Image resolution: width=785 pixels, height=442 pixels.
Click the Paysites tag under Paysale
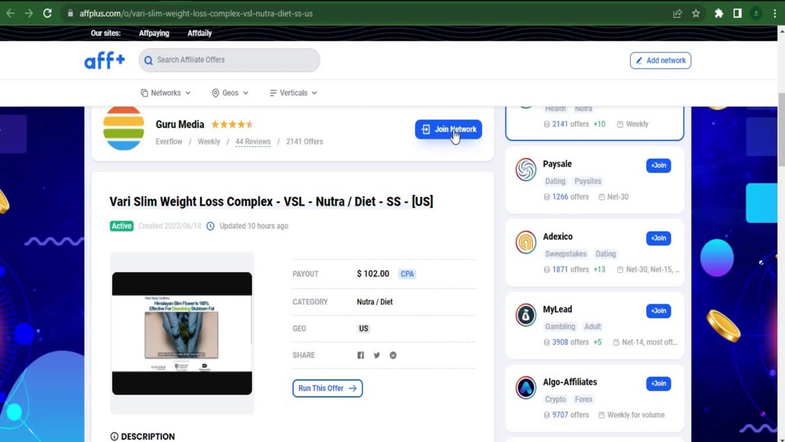[x=588, y=181]
